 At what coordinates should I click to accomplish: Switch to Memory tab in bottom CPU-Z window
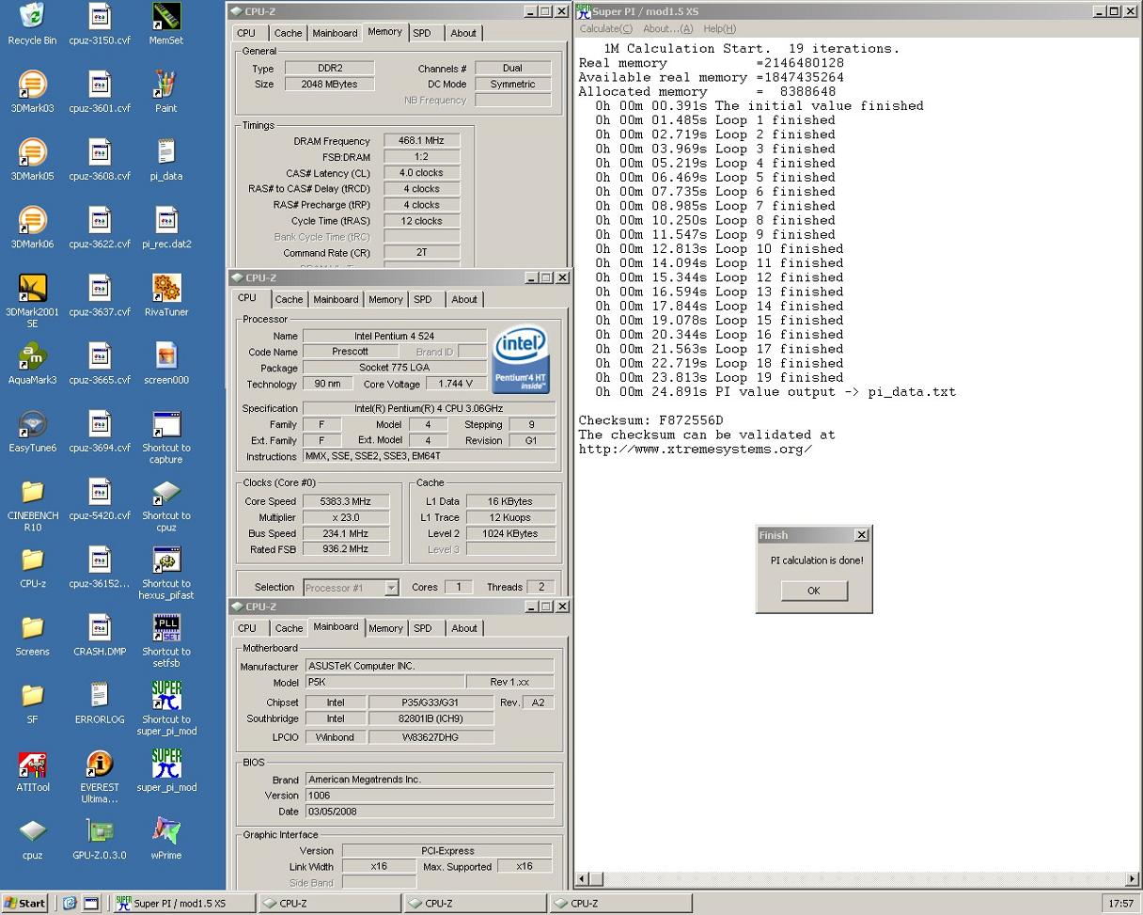click(x=385, y=628)
